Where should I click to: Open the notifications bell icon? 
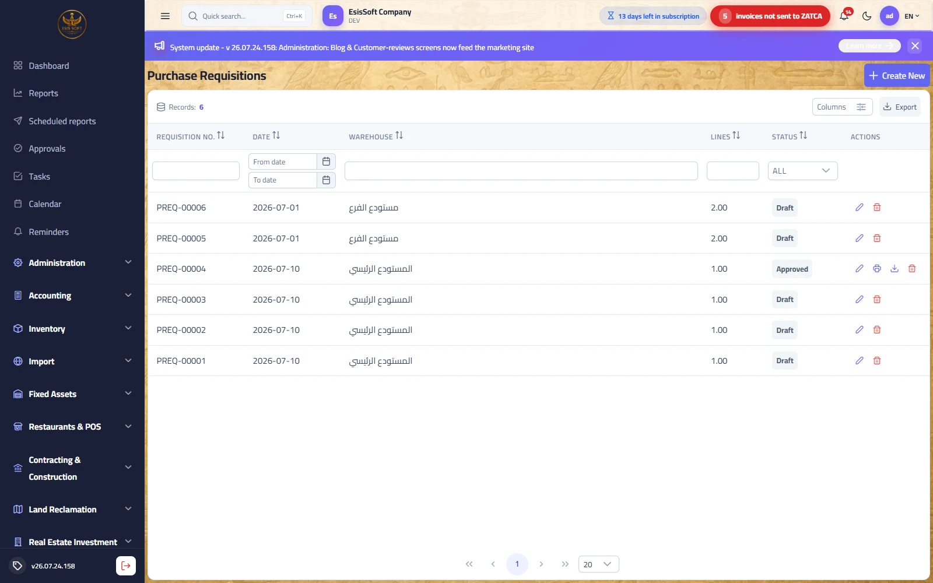[844, 16]
